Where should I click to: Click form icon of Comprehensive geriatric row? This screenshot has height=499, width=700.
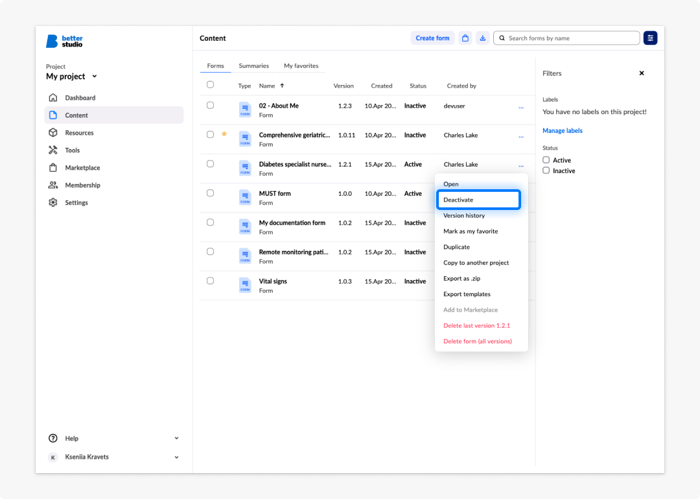tap(245, 139)
